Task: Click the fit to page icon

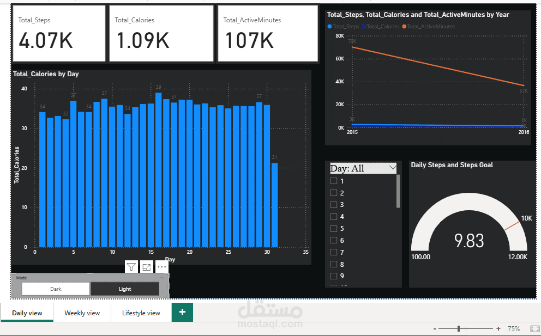Action: click(x=534, y=329)
